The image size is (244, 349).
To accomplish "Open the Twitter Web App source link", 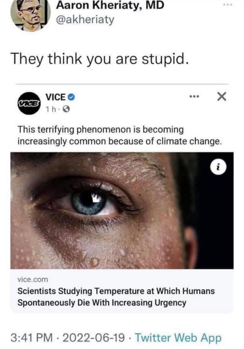I will 178,338.
